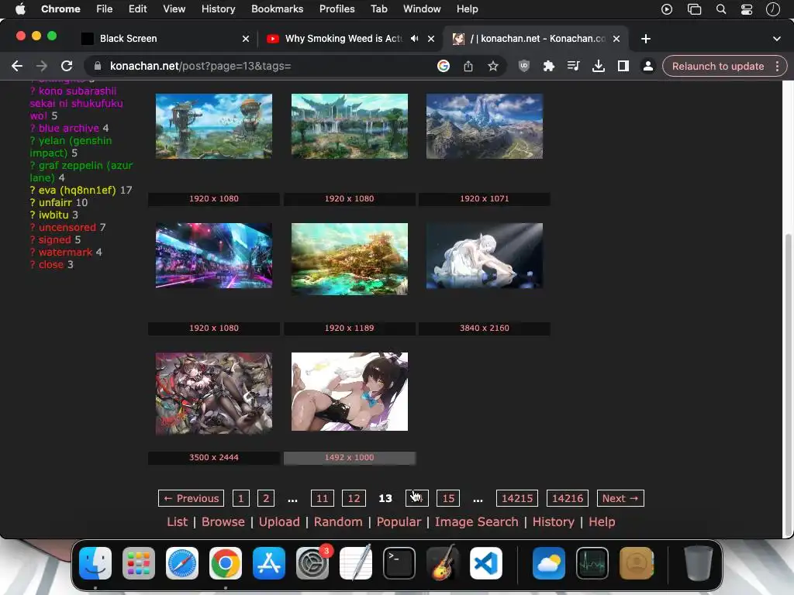
Task: Select the uncensored tag
Action: coord(67,228)
